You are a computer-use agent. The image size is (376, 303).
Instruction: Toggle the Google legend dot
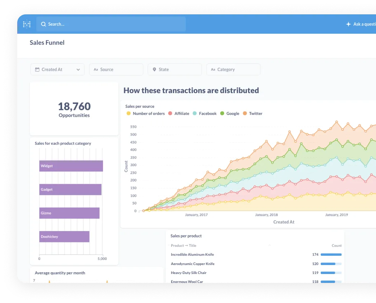tap(222, 114)
